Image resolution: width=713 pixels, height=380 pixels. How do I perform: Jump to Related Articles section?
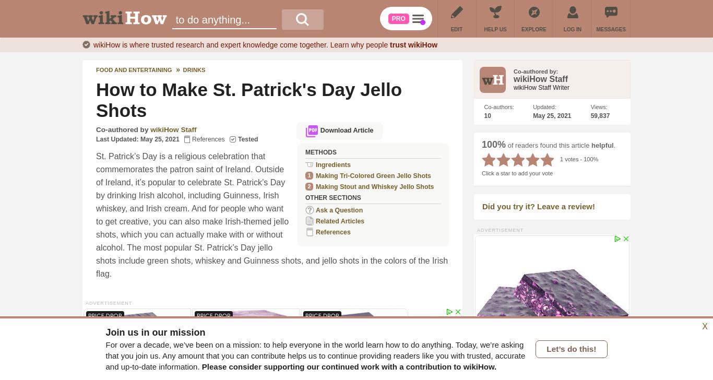[x=340, y=221]
